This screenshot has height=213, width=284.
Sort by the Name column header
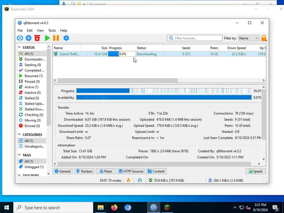coord(67,48)
